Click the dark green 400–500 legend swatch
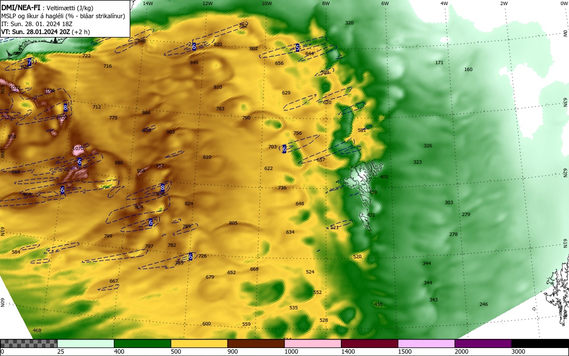This screenshot has height=356, width=569. click(x=142, y=343)
